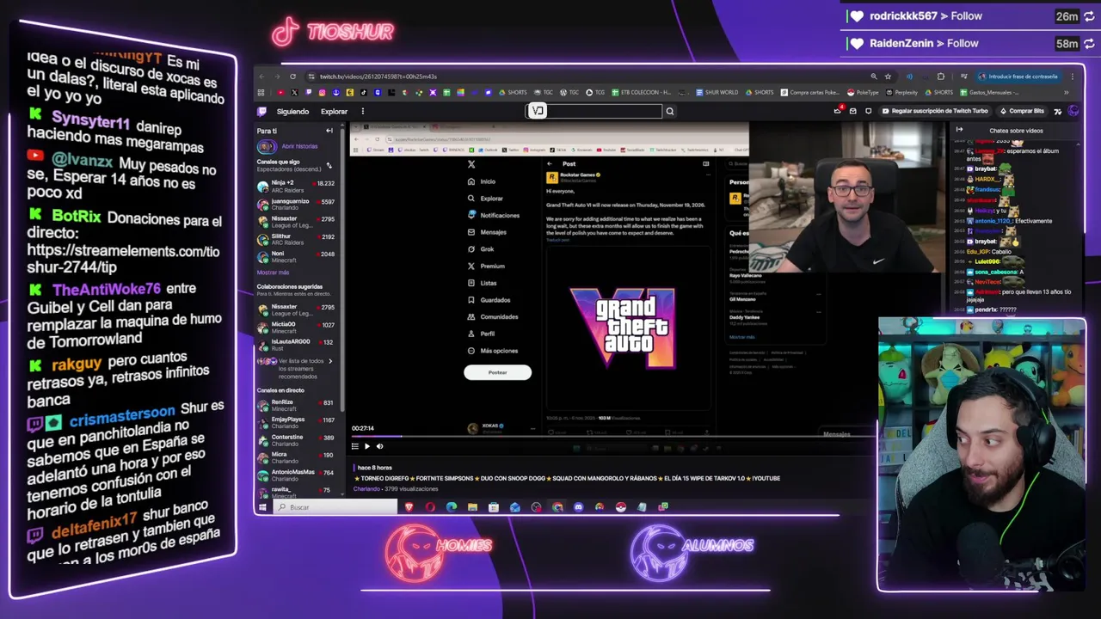This screenshot has height=619, width=1101.
Task: Open the Prime loot crown icon with badge
Action: (838, 111)
